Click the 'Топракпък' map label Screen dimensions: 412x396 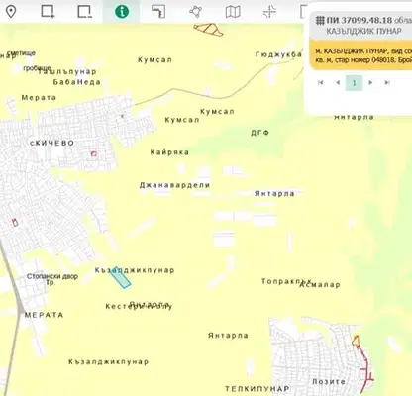[286, 281]
